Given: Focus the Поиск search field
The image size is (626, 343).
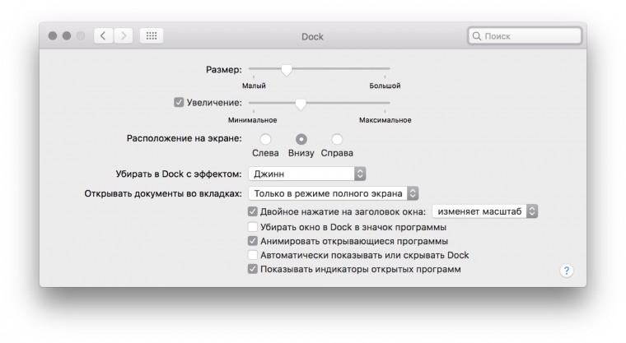Looking at the screenshot, I should click(525, 36).
